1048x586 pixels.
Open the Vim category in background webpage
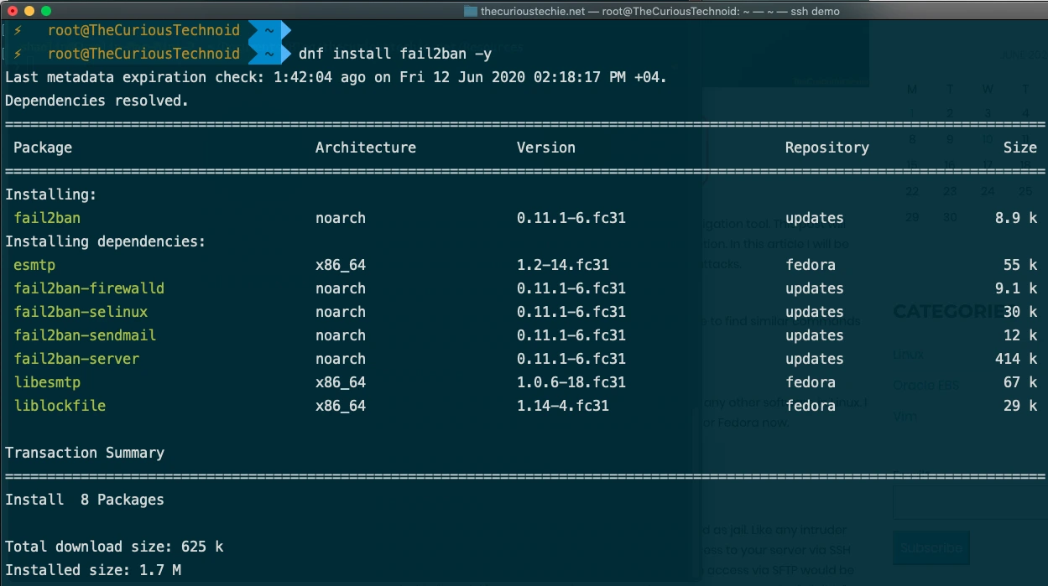905,416
